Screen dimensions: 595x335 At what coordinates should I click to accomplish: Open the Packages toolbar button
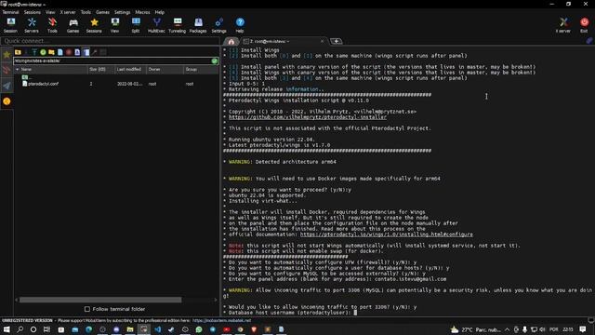[198, 25]
